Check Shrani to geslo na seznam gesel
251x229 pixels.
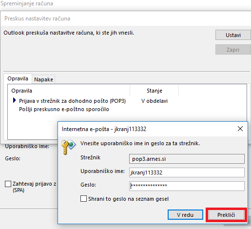(83, 199)
